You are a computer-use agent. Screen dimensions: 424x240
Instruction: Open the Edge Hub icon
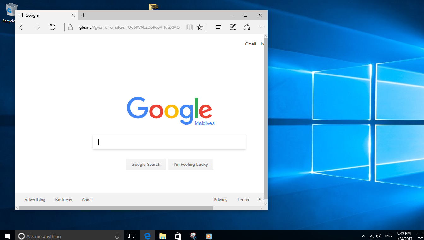coord(219,27)
